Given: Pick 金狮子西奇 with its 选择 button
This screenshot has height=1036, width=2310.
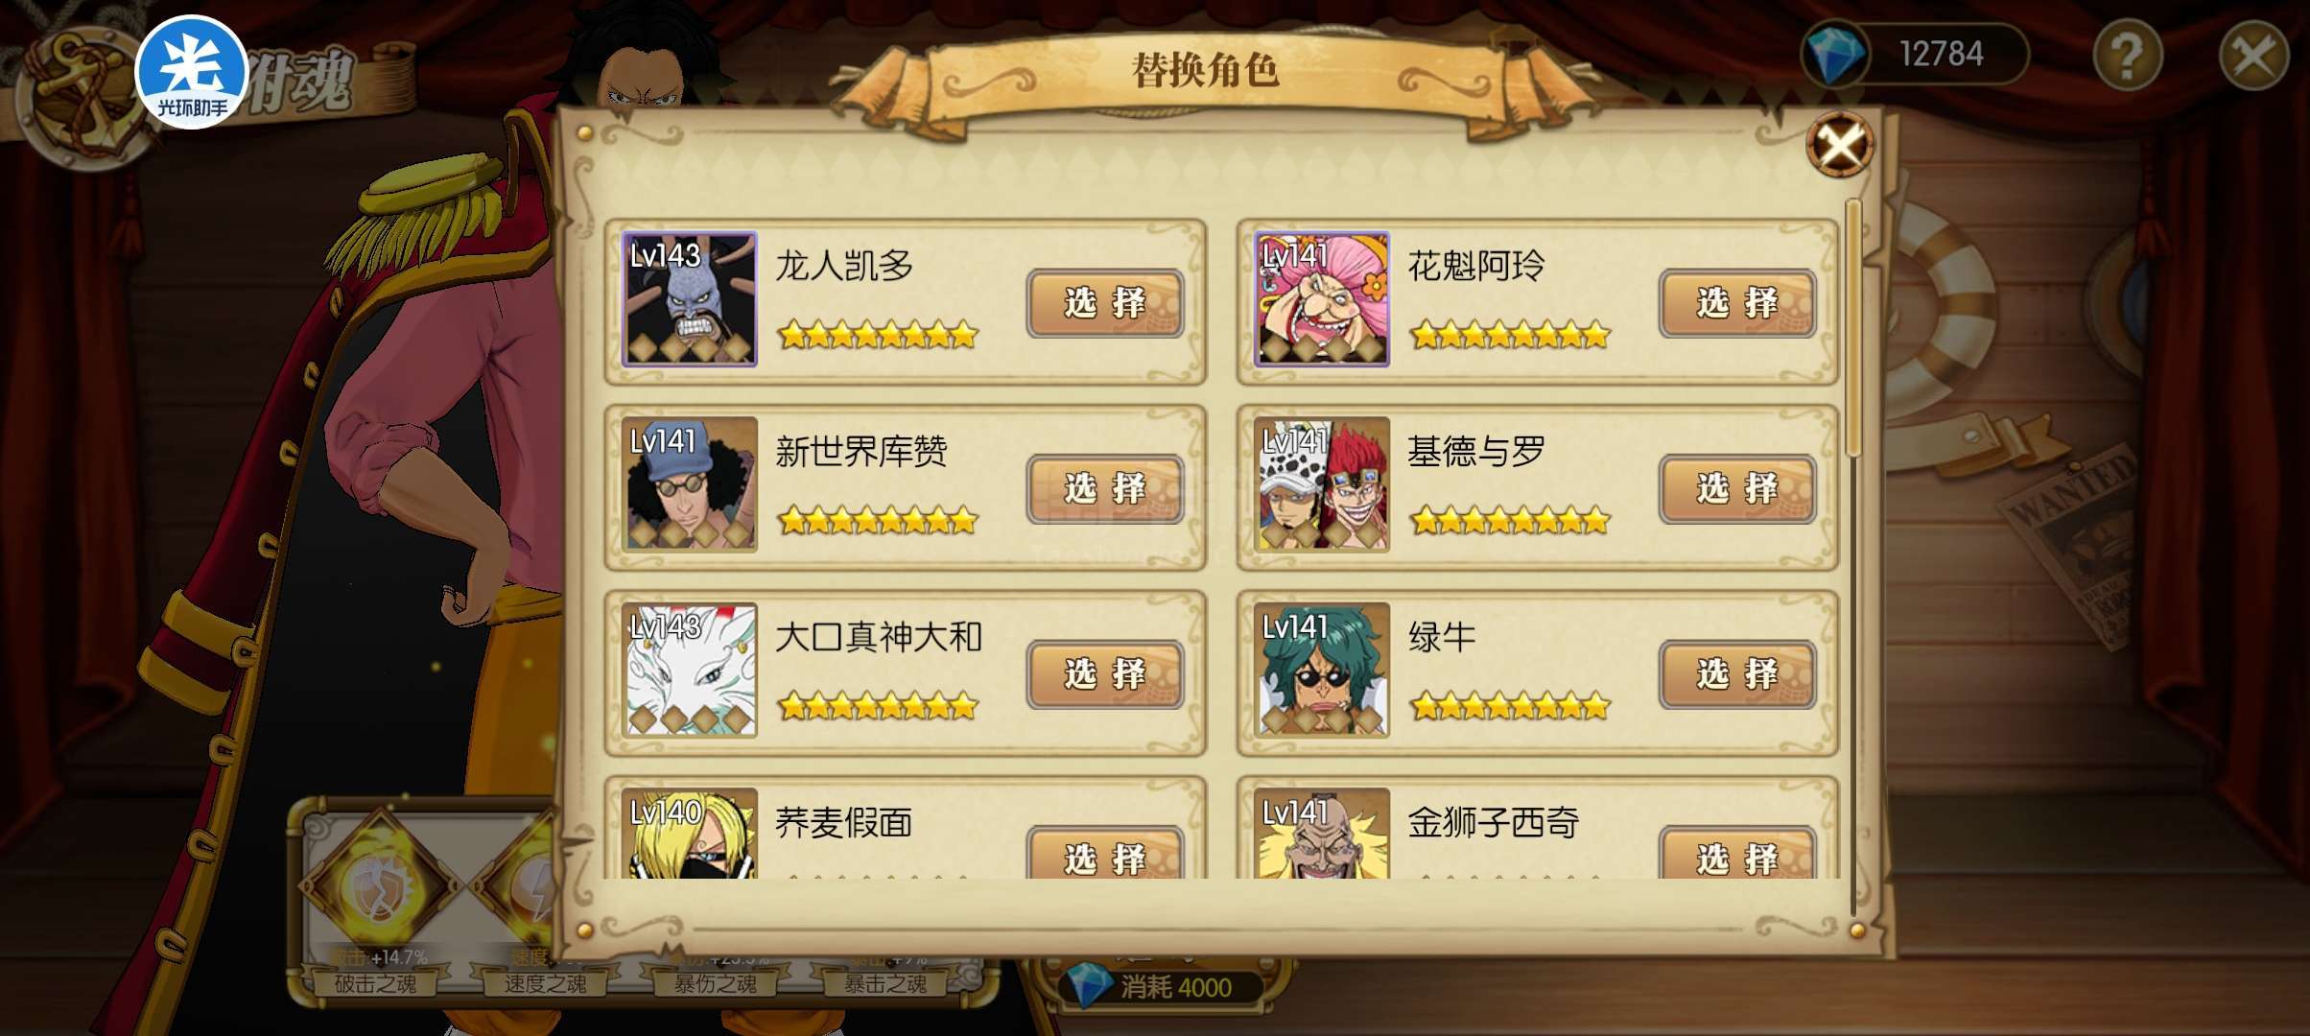Looking at the screenshot, I should pos(1737,854).
